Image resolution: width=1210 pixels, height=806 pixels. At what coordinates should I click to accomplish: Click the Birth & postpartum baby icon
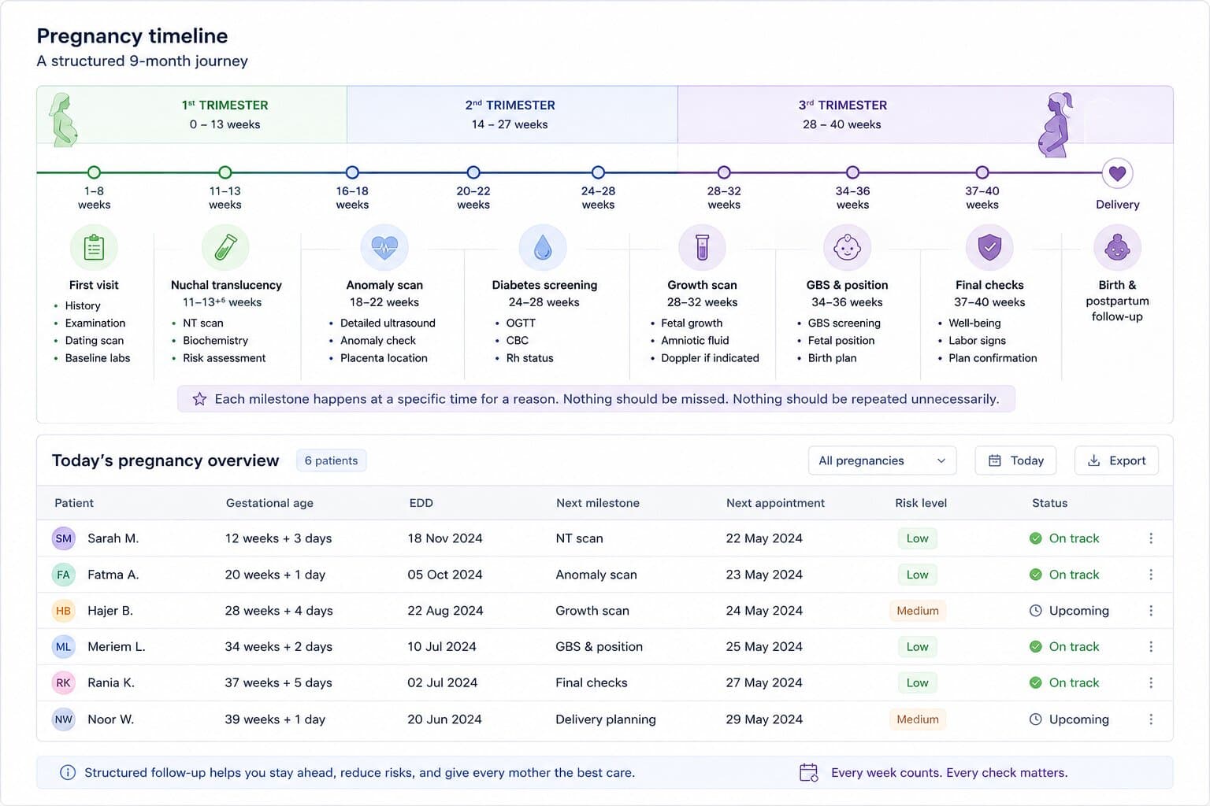(1117, 247)
